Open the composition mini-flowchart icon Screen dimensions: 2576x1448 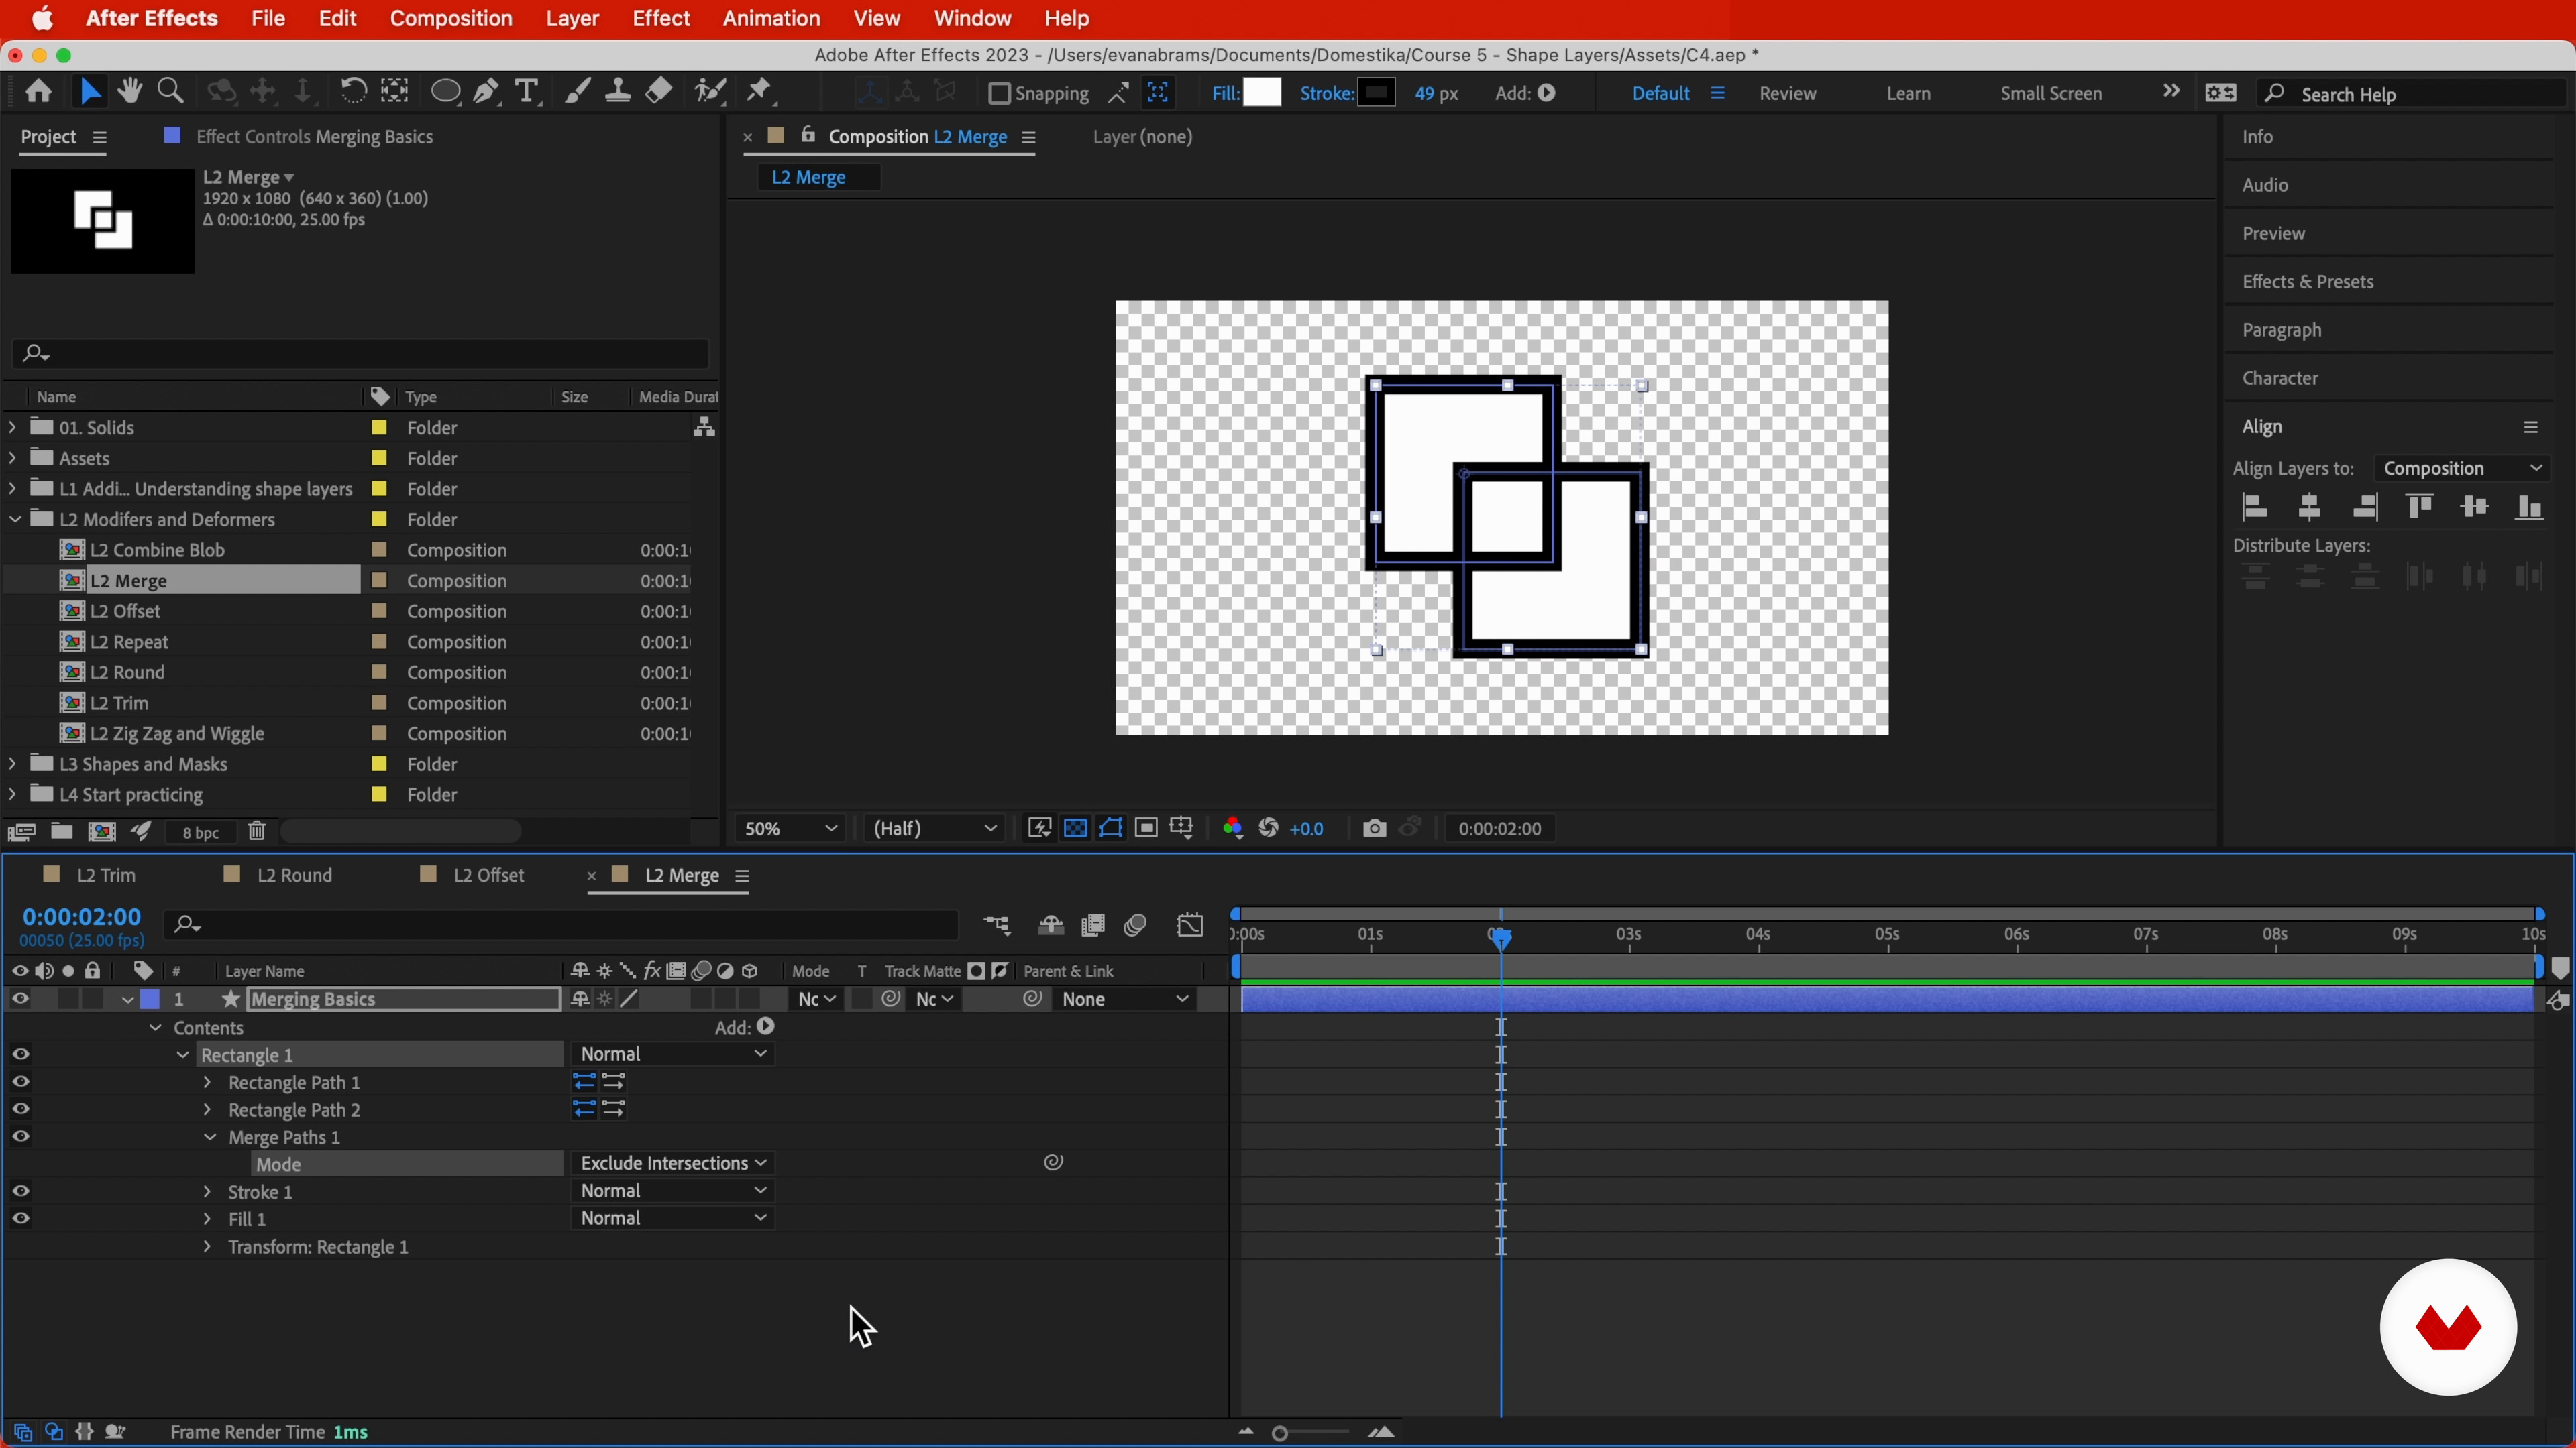point(997,925)
